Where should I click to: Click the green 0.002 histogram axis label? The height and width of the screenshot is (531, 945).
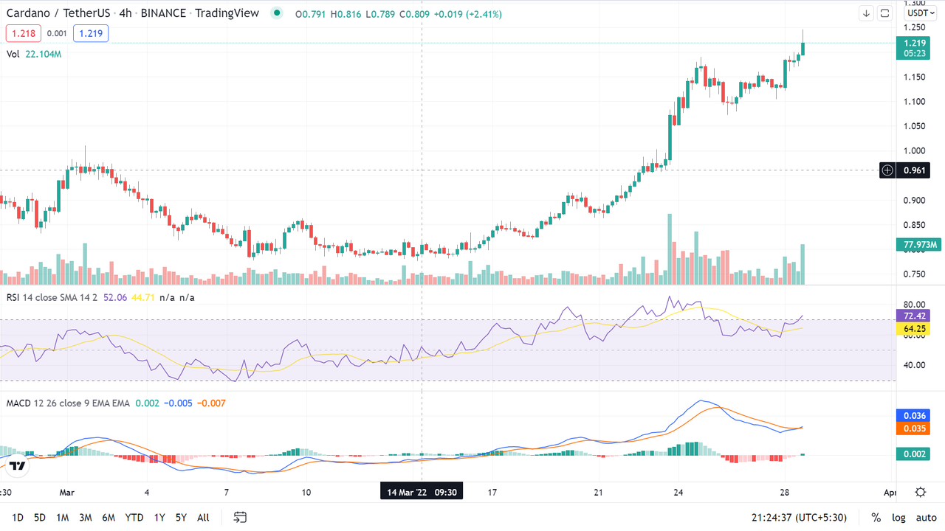tap(913, 454)
